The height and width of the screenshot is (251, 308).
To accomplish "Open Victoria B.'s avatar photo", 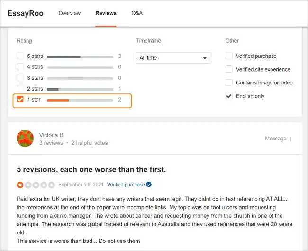I will pyautogui.click(x=25, y=138).
